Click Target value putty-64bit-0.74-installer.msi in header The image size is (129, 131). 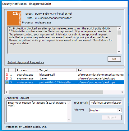[x=53, y=14]
